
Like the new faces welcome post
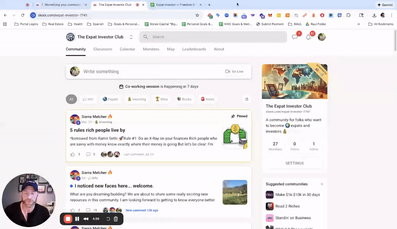click(x=72, y=210)
